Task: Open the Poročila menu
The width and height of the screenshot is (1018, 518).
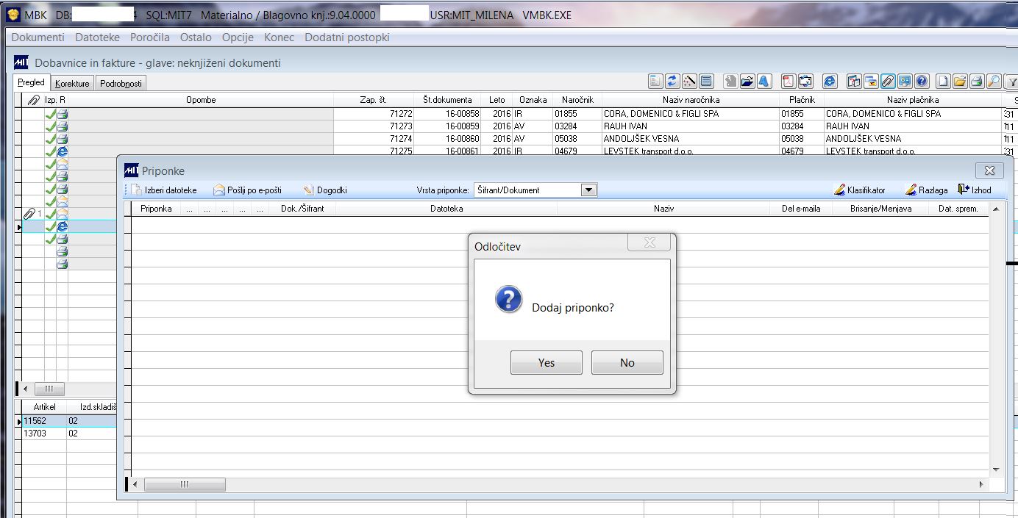Action: click(150, 37)
